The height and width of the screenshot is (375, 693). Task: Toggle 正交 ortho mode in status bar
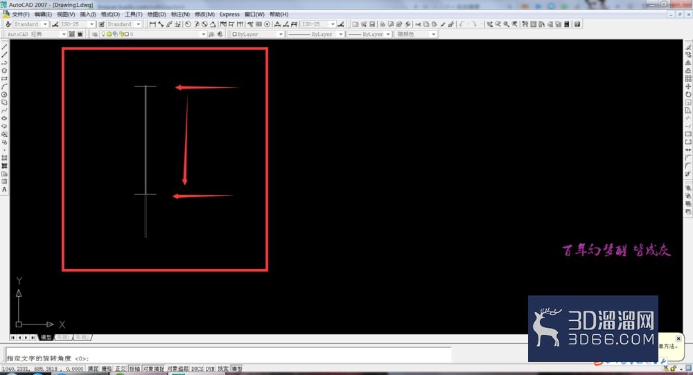(x=121, y=368)
